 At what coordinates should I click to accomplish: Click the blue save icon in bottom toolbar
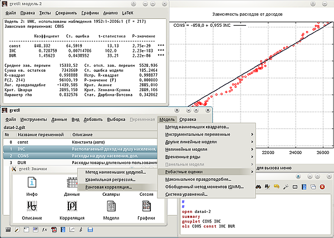(x=90, y=230)
